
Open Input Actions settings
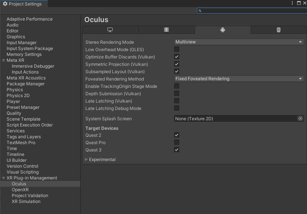(x=25, y=72)
